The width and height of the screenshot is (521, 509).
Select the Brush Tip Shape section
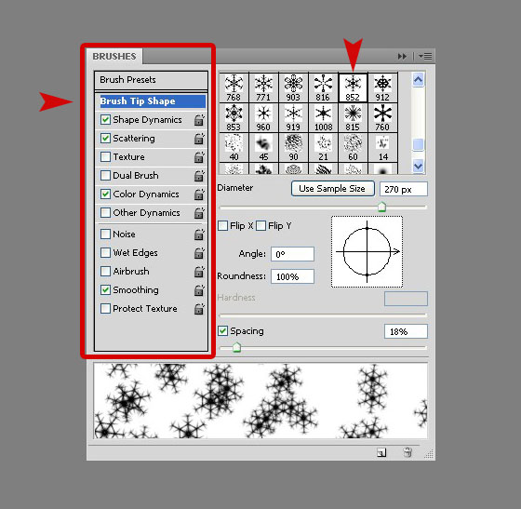point(153,101)
